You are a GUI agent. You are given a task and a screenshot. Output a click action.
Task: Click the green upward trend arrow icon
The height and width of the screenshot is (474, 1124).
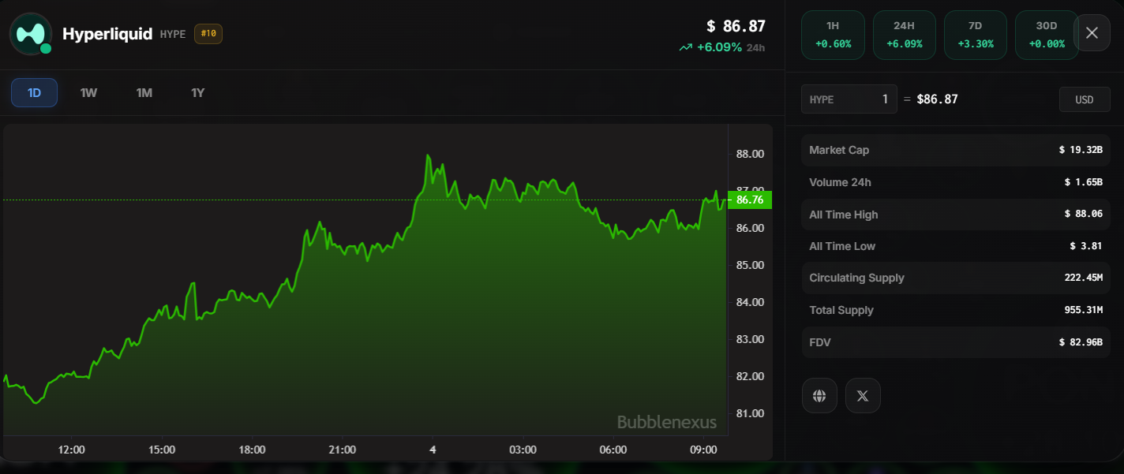point(685,47)
